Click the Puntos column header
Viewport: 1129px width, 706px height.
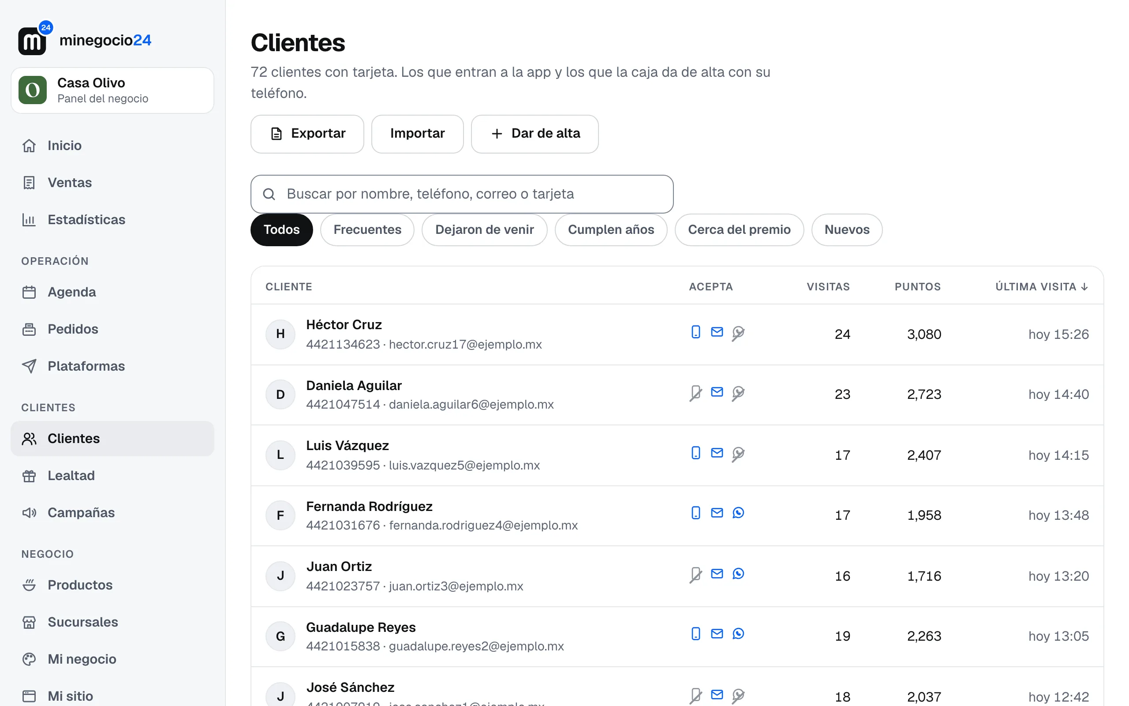tap(918, 287)
